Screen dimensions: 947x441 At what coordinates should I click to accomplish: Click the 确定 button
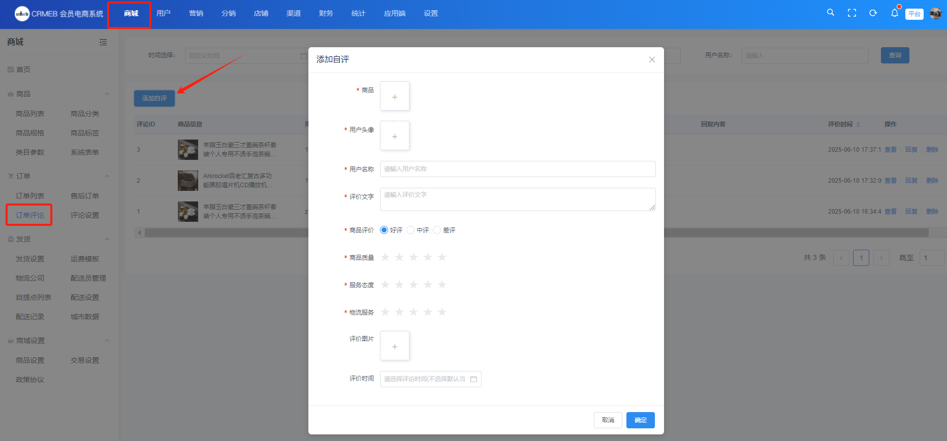click(640, 420)
